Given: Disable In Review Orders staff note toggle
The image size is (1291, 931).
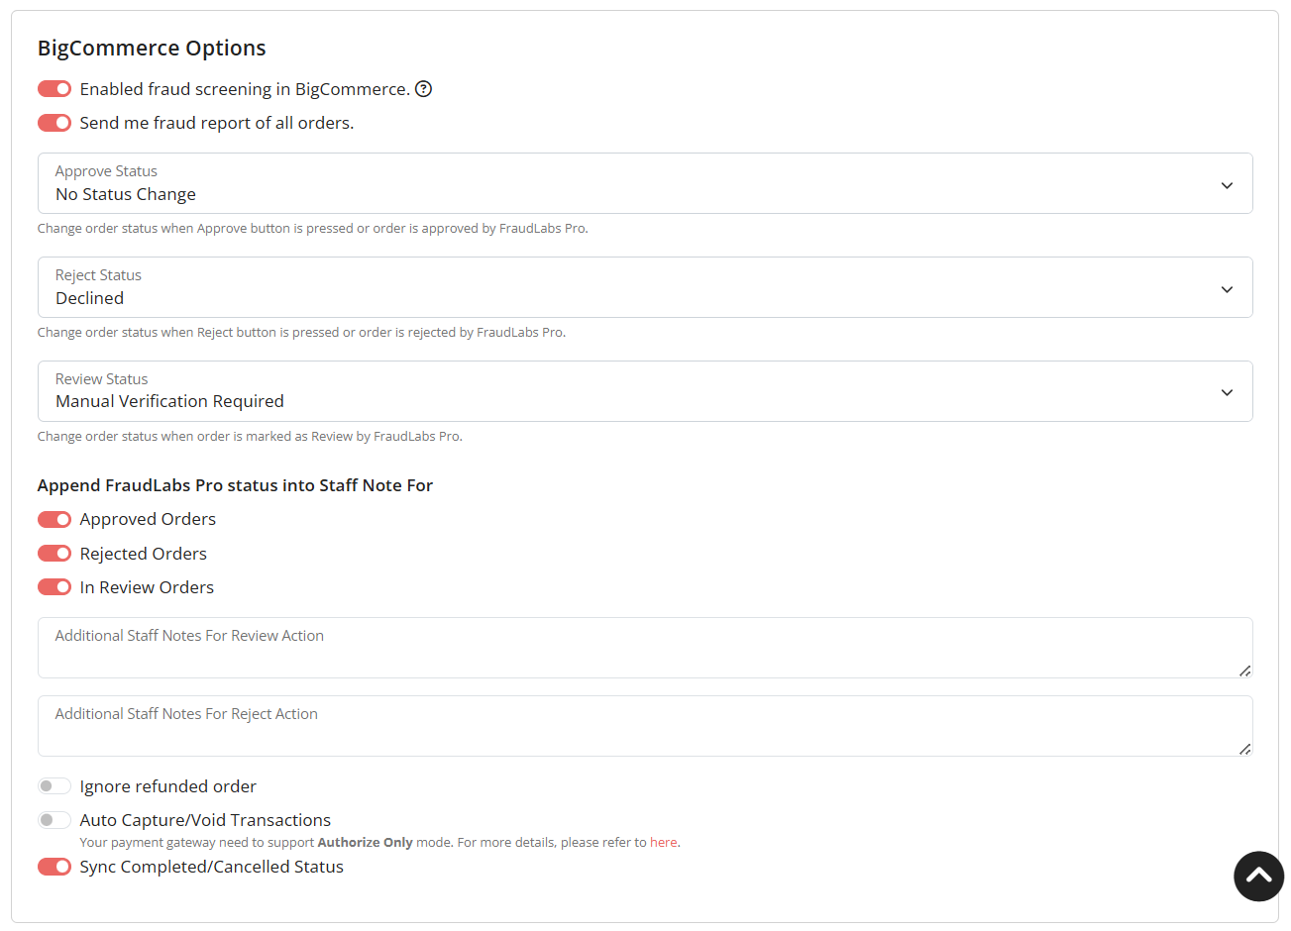Looking at the screenshot, I should (54, 587).
